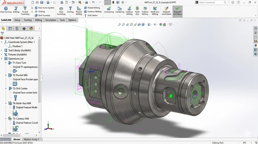Click the Zoom to Fit view icon
258x144 pixels.
(119, 24)
